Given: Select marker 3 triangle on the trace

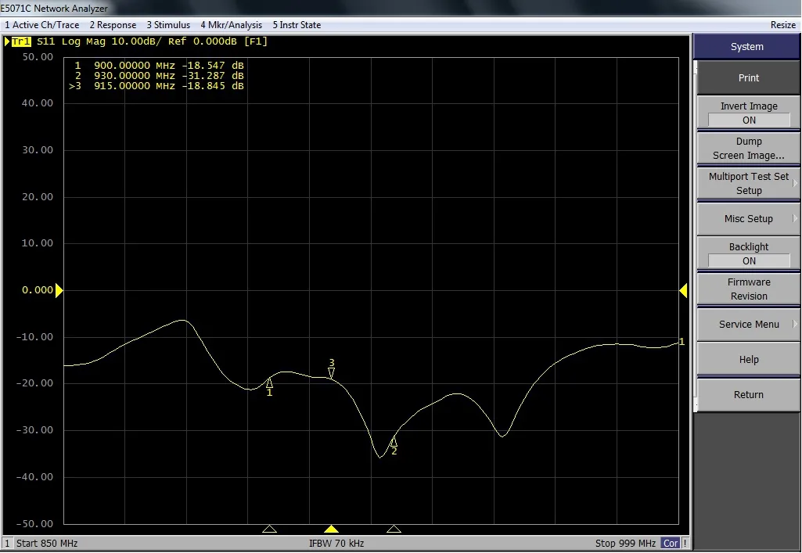Looking at the screenshot, I should (332, 374).
